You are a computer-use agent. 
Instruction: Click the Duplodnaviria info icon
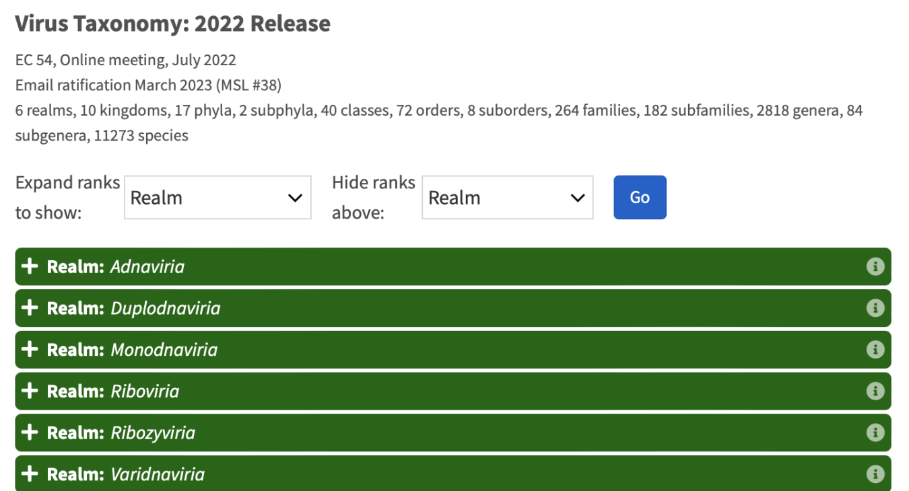click(875, 309)
